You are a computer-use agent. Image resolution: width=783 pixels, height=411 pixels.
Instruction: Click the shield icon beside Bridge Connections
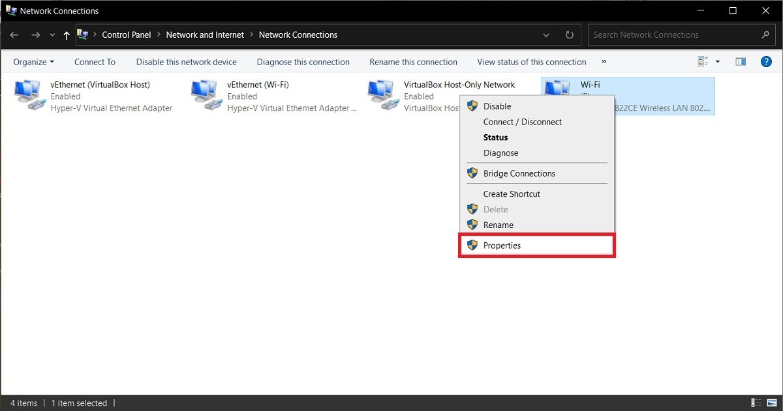pos(472,173)
